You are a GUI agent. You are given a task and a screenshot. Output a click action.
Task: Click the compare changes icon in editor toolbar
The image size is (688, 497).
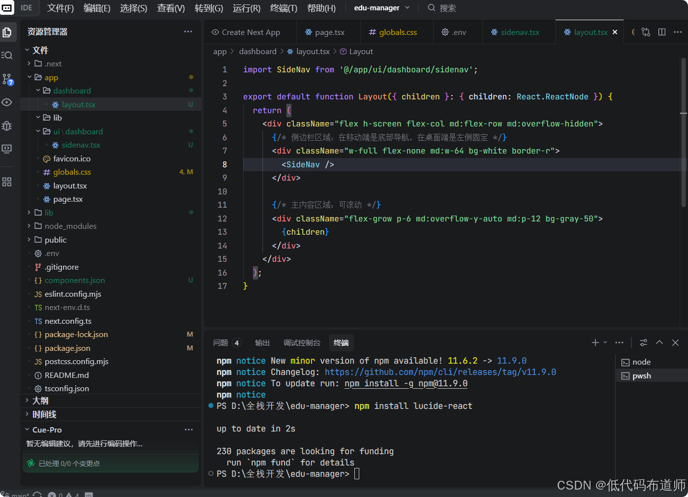(646, 32)
